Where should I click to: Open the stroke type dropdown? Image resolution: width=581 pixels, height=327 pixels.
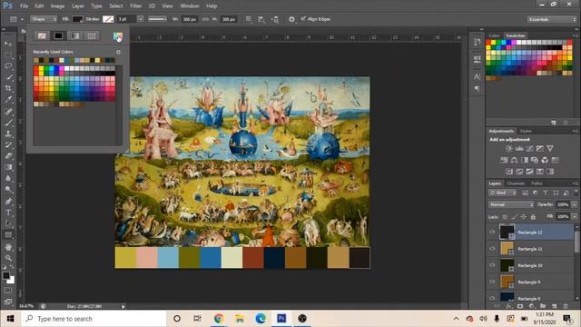pos(157,19)
